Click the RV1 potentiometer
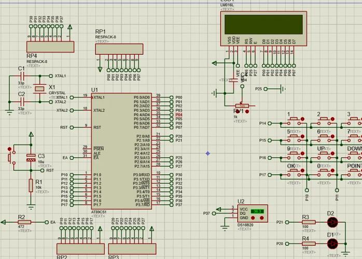Screen dimensions: 362x259 click(x=242, y=106)
